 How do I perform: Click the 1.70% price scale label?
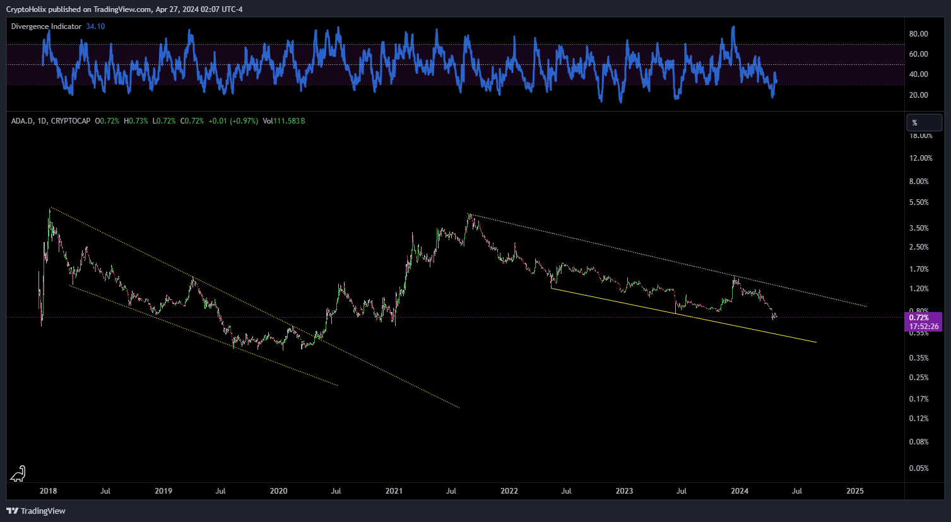[919, 269]
